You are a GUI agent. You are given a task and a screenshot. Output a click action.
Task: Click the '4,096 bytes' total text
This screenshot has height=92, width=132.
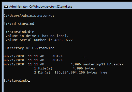84,68
